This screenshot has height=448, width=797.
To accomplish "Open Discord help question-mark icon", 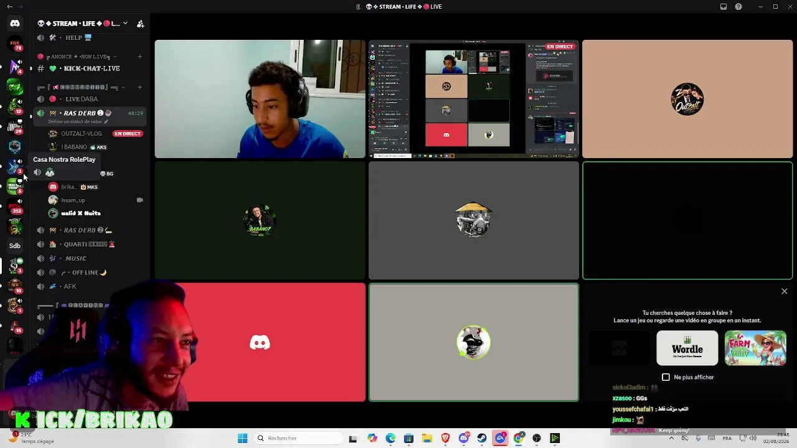I will point(738,7).
